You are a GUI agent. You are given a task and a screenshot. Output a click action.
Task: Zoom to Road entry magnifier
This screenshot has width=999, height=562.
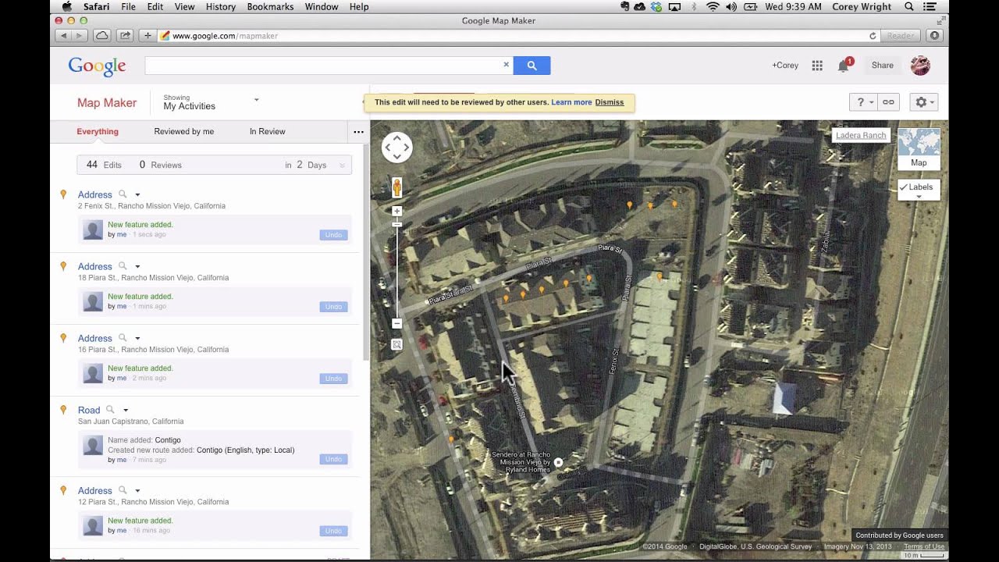coord(110,410)
